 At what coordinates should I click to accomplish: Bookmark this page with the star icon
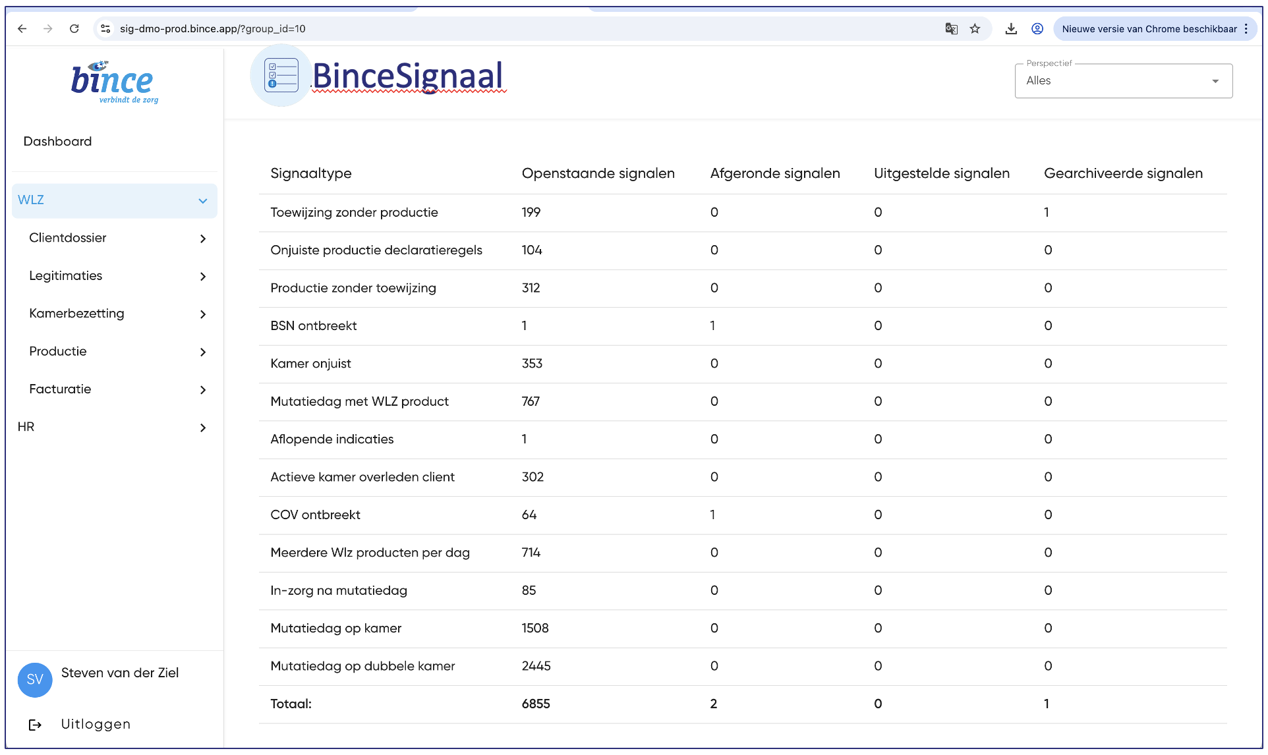pos(975,29)
